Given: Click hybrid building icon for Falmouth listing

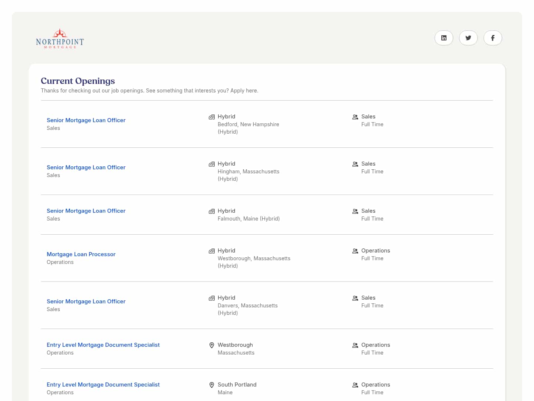Looking at the screenshot, I should [x=212, y=211].
